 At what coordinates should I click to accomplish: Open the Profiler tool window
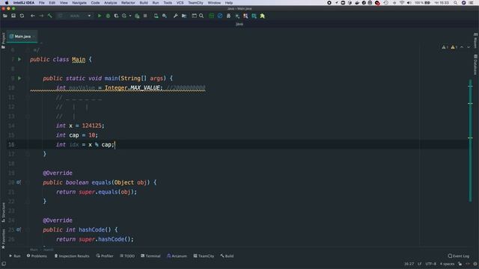105,256
